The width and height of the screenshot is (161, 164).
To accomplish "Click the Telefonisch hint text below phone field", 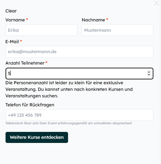I will 69,123.
